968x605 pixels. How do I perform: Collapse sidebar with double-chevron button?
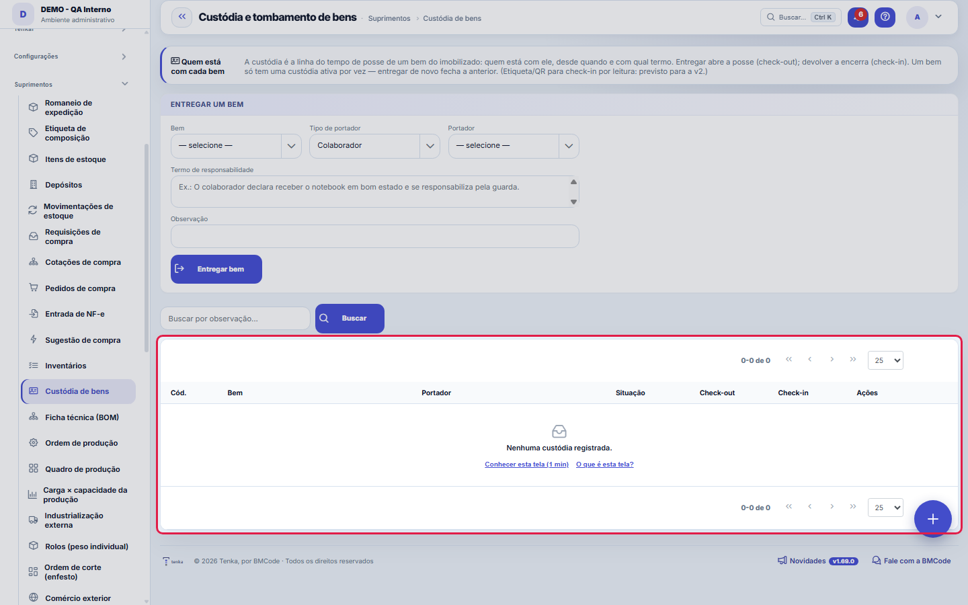182,17
